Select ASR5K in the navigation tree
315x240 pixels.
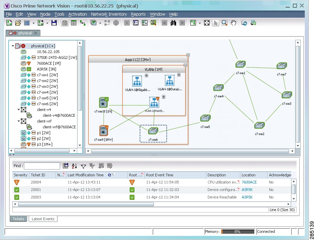pos(46,69)
